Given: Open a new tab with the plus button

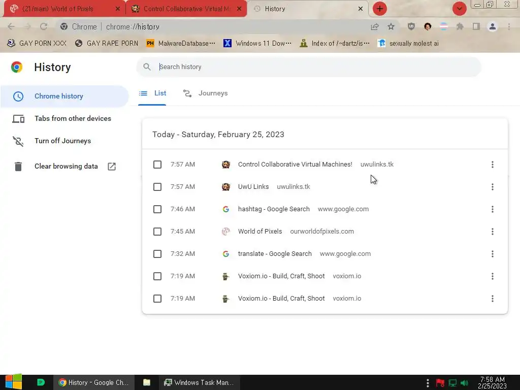Looking at the screenshot, I should coord(380,9).
